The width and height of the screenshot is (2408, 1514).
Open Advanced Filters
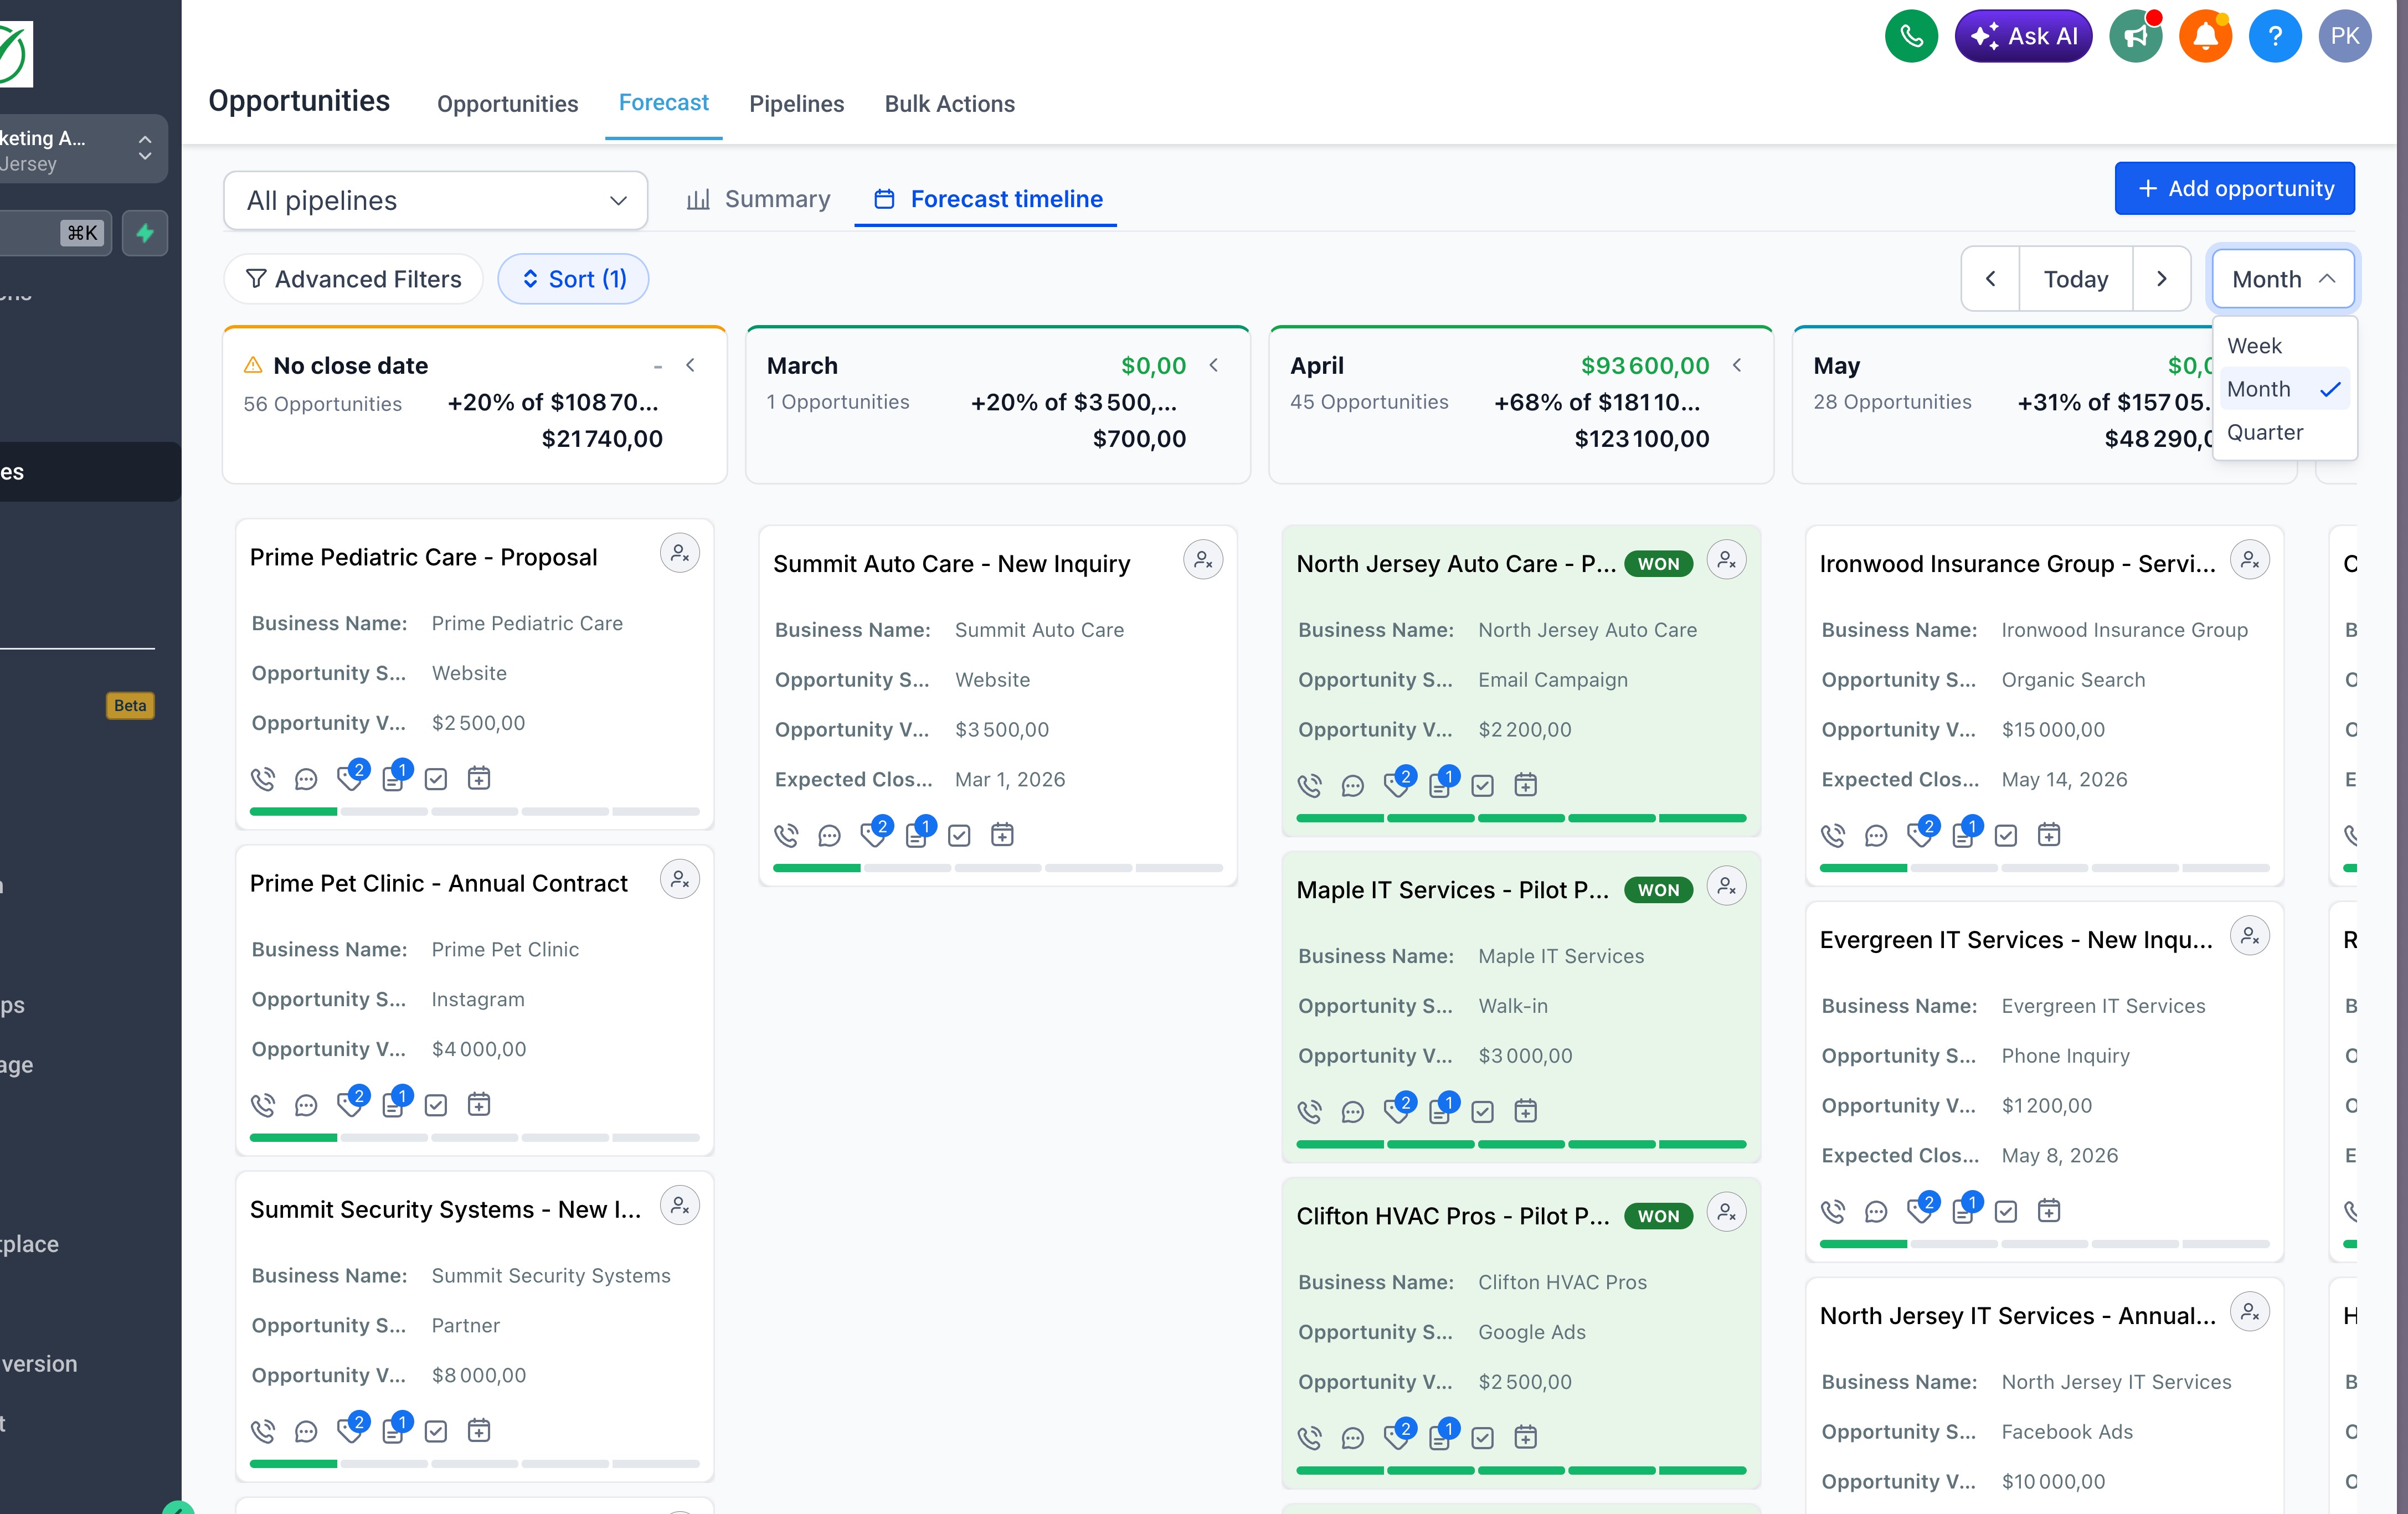pyautogui.click(x=354, y=279)
